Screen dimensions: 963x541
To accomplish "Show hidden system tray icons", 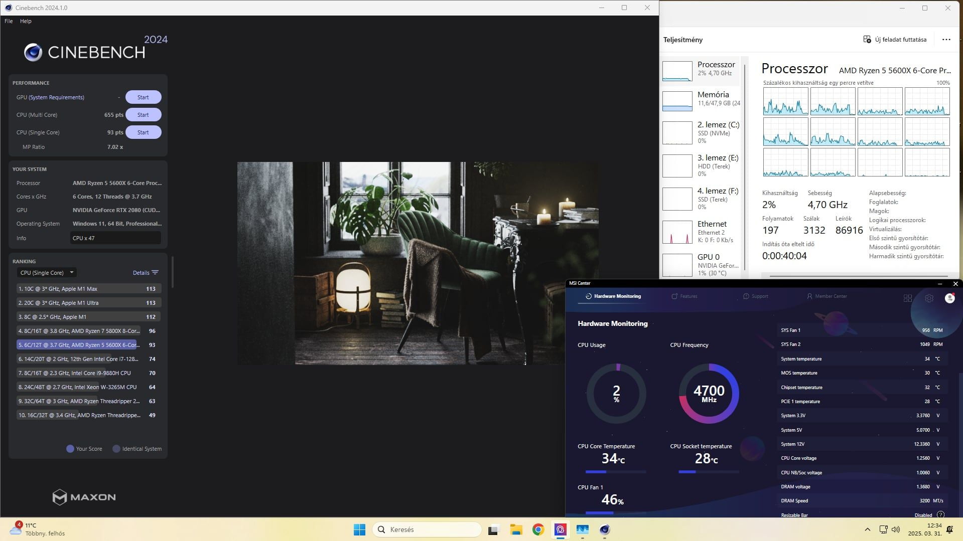I will click(x=867, y=529).
